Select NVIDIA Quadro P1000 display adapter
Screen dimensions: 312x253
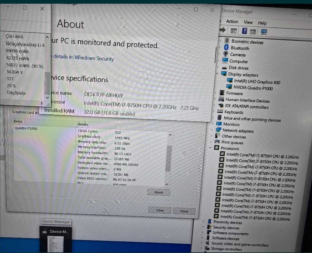pos(253,88)
